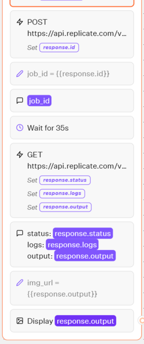Click the lightning bolt icon beside GET

[x=20, y=155]
